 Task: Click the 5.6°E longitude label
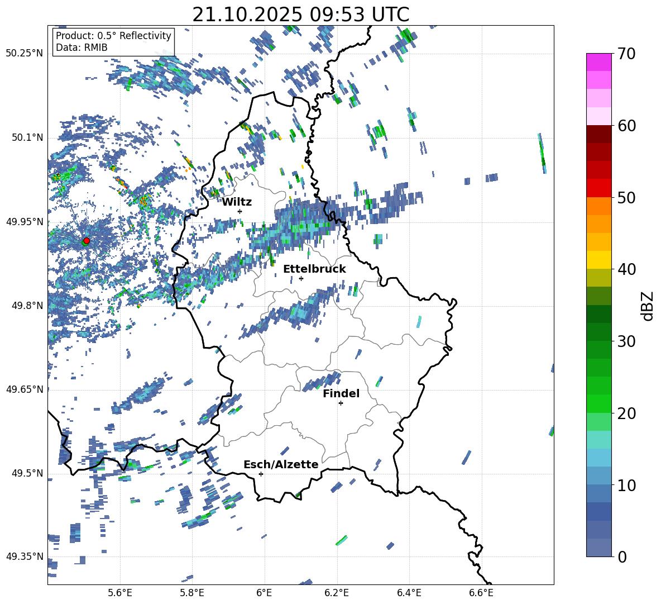(x=120, y=593)
